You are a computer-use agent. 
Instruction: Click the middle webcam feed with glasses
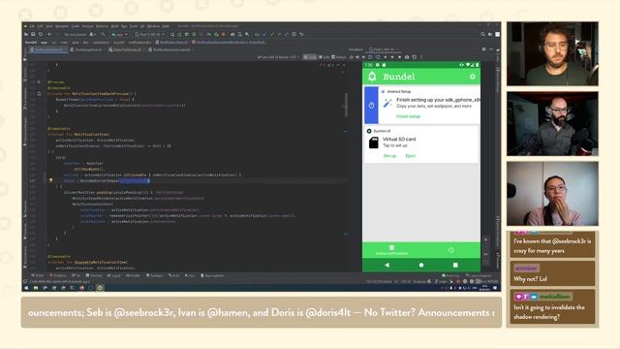coord(552,123)
